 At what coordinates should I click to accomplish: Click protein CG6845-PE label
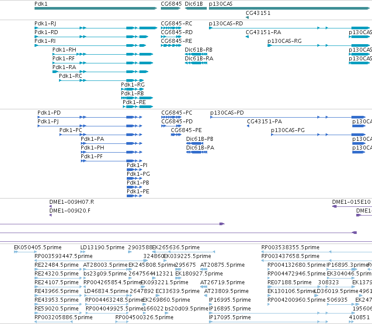click(x=186, y=130)
